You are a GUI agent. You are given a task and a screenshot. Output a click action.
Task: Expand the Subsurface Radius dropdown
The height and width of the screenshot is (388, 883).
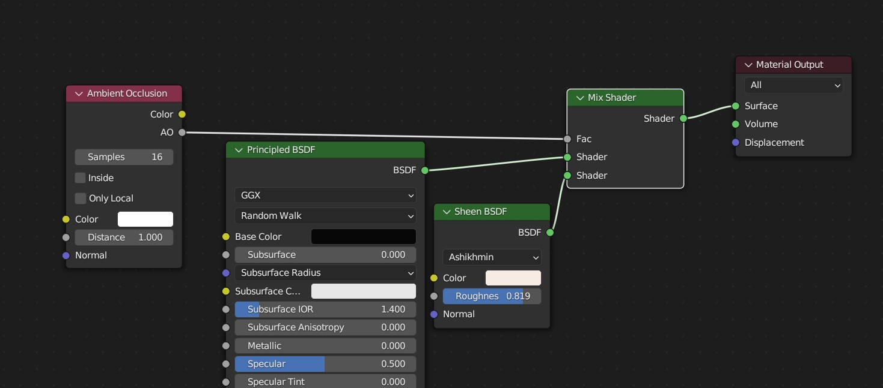coord(325,273)
